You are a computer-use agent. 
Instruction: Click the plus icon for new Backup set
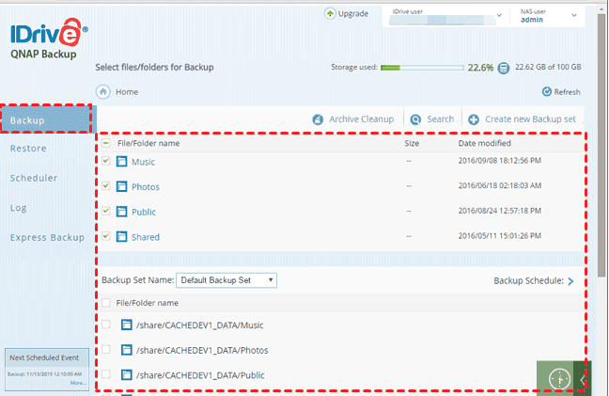[x=473, y=119]
